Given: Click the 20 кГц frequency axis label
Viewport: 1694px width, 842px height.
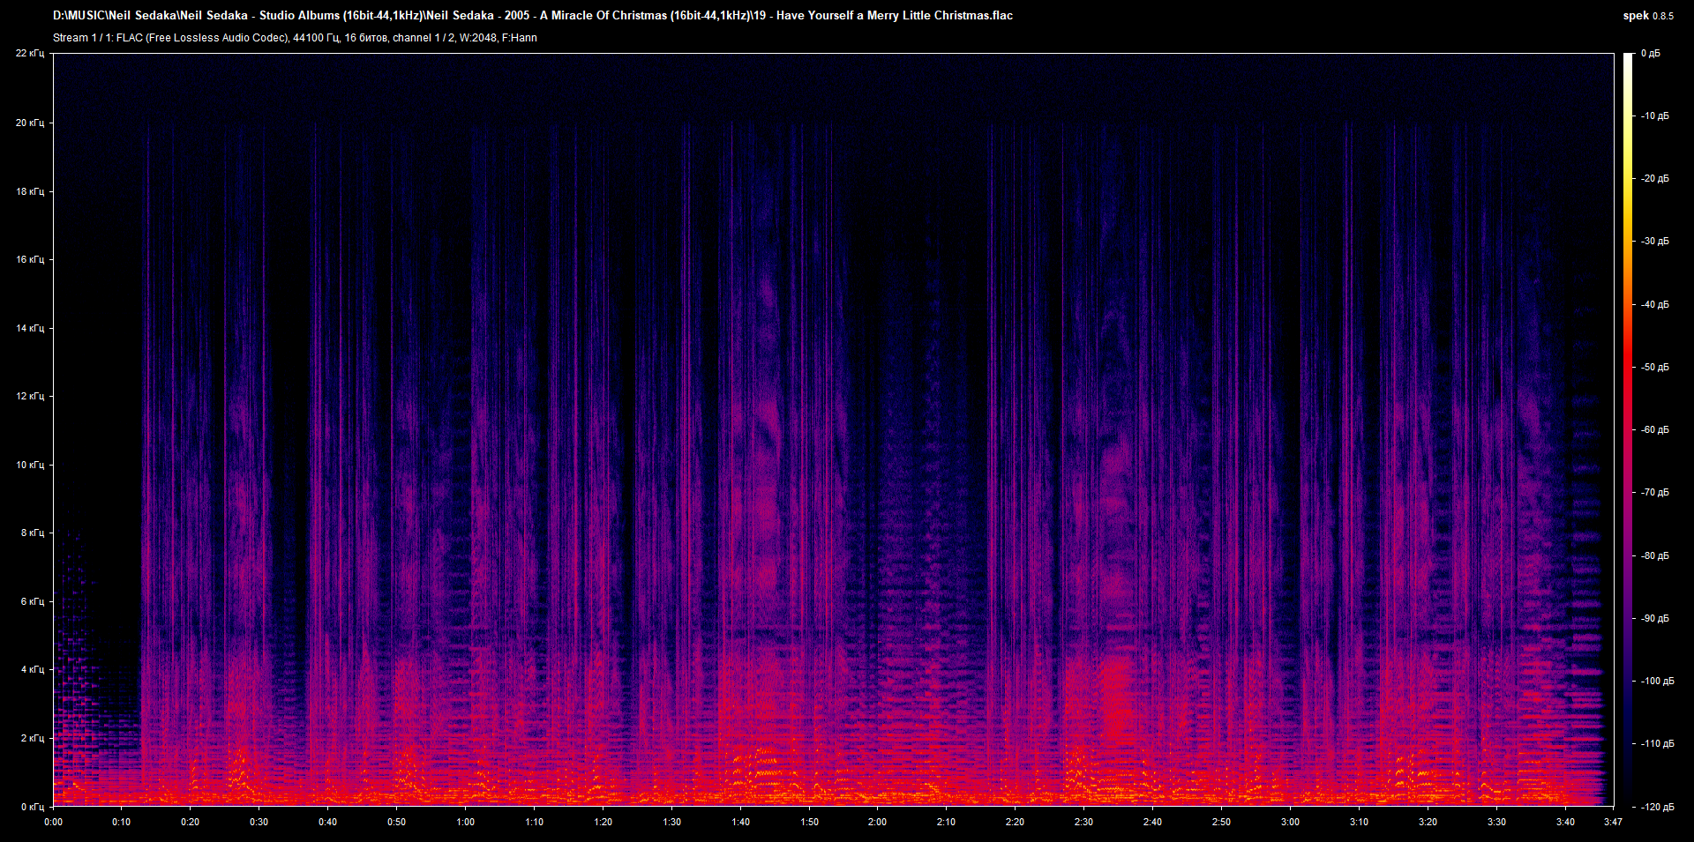Looking at the screenshot, I should 30,123.
